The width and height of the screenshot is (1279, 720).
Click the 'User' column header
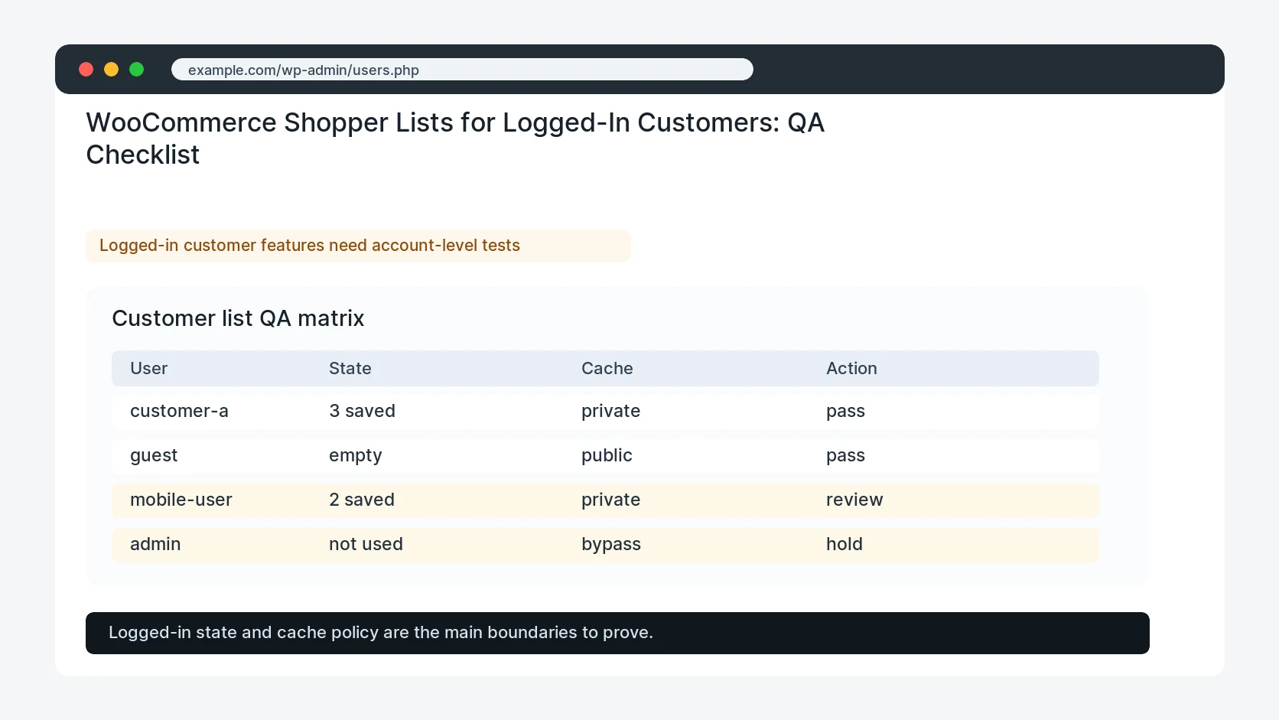[x=148, y=369]
